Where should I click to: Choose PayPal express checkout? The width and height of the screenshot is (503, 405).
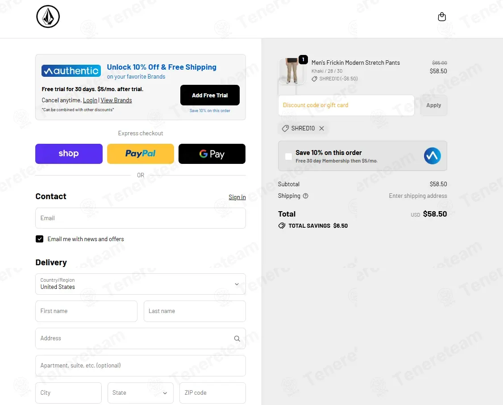click(140, 154)
